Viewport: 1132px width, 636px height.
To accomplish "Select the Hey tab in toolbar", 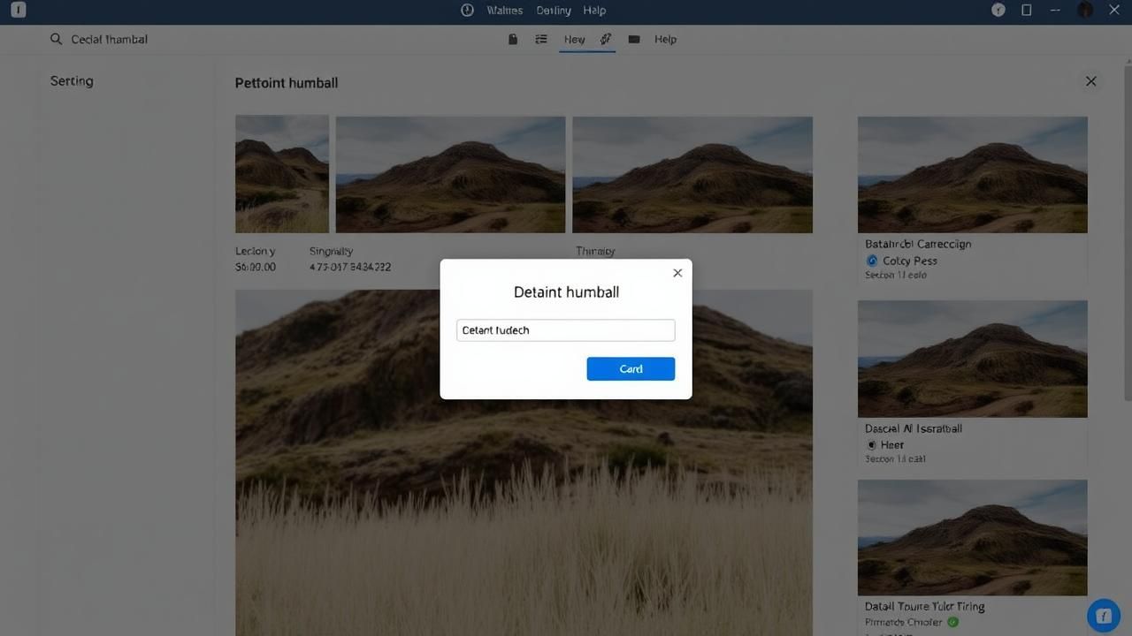I will [574, 39].
